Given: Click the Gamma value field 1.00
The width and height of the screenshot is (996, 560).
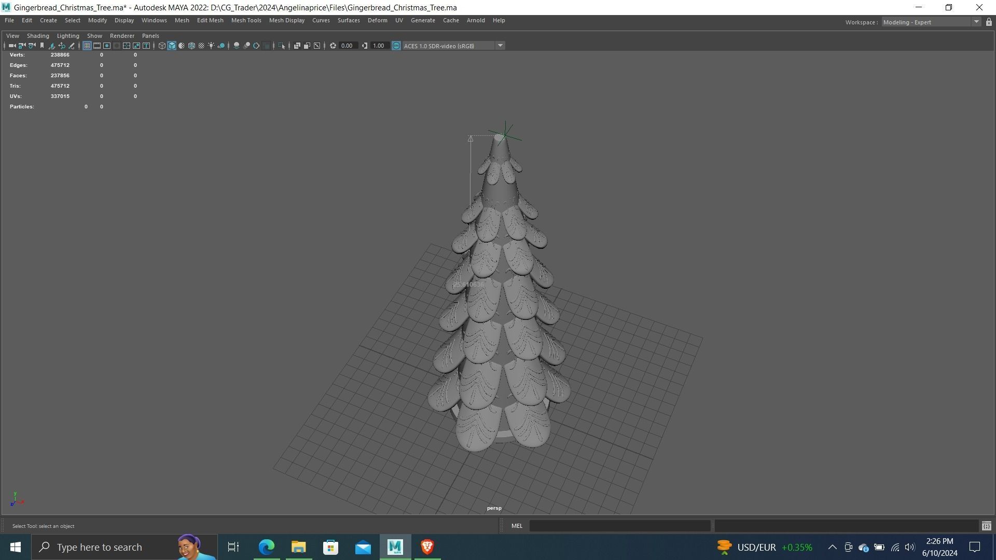Looking at the screenshot, I should click(x=379, y=46).
